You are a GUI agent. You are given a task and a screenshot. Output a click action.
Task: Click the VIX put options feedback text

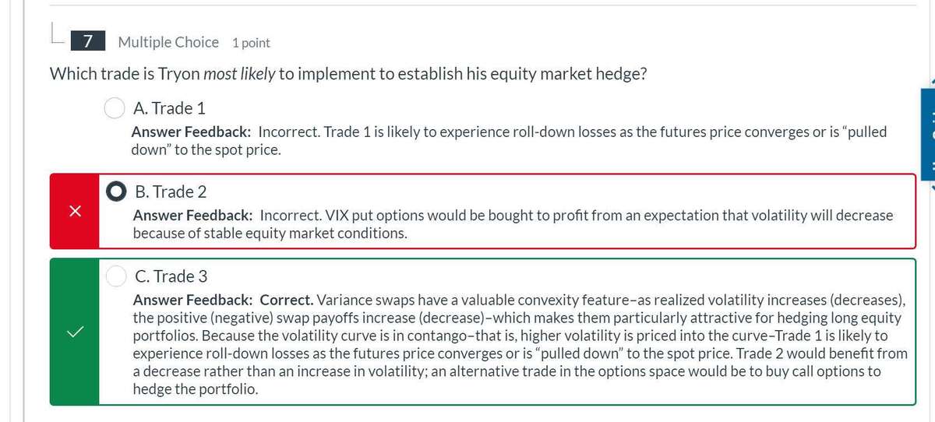[x=512, y=223]
